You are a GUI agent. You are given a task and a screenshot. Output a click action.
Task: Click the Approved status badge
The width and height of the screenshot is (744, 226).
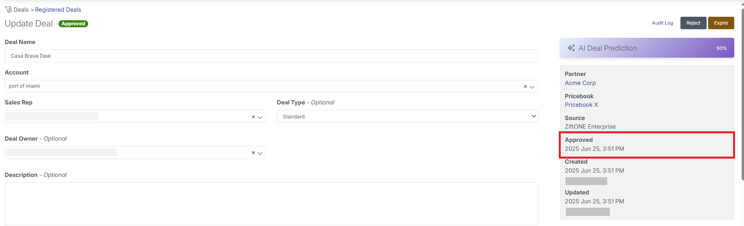pos(73,24)
